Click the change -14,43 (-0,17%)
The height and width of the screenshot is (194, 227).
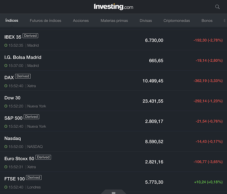click(x=209, y=141)
